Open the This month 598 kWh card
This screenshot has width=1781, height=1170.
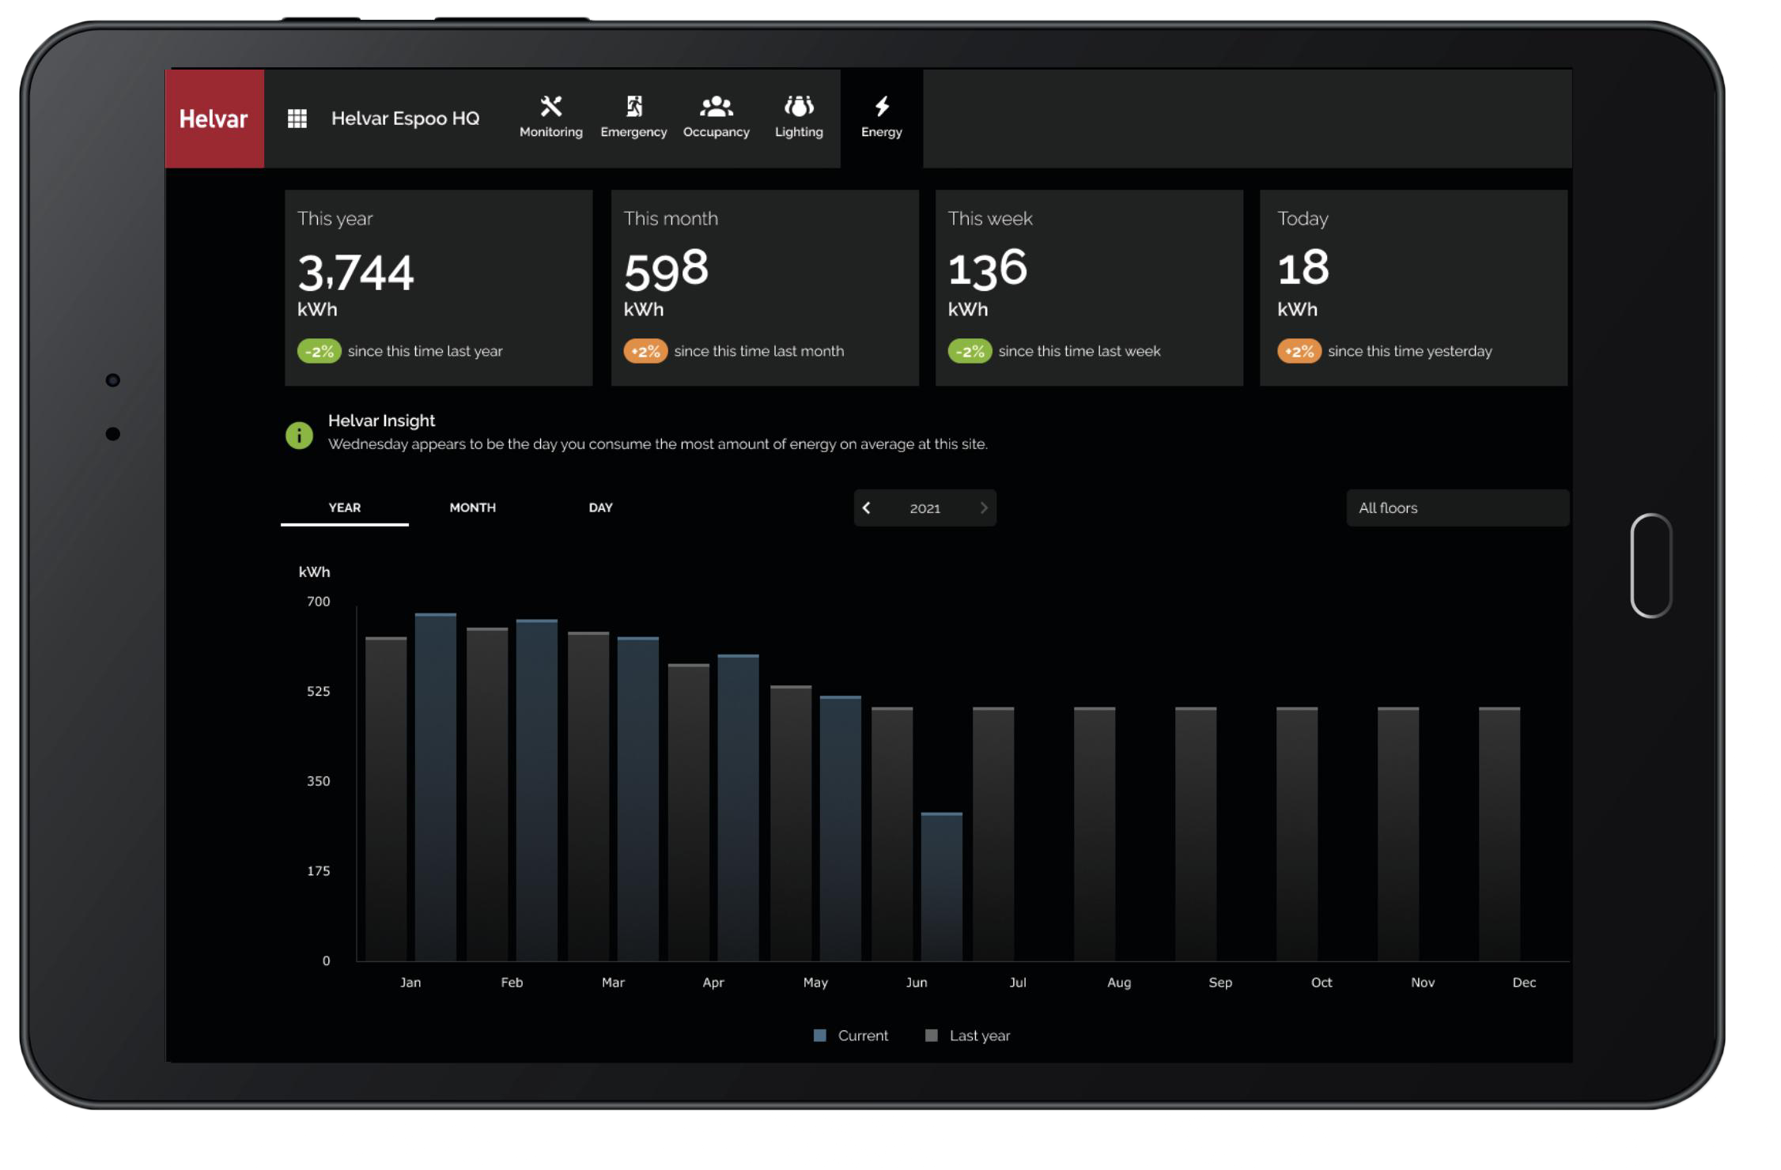pos(764,288)
